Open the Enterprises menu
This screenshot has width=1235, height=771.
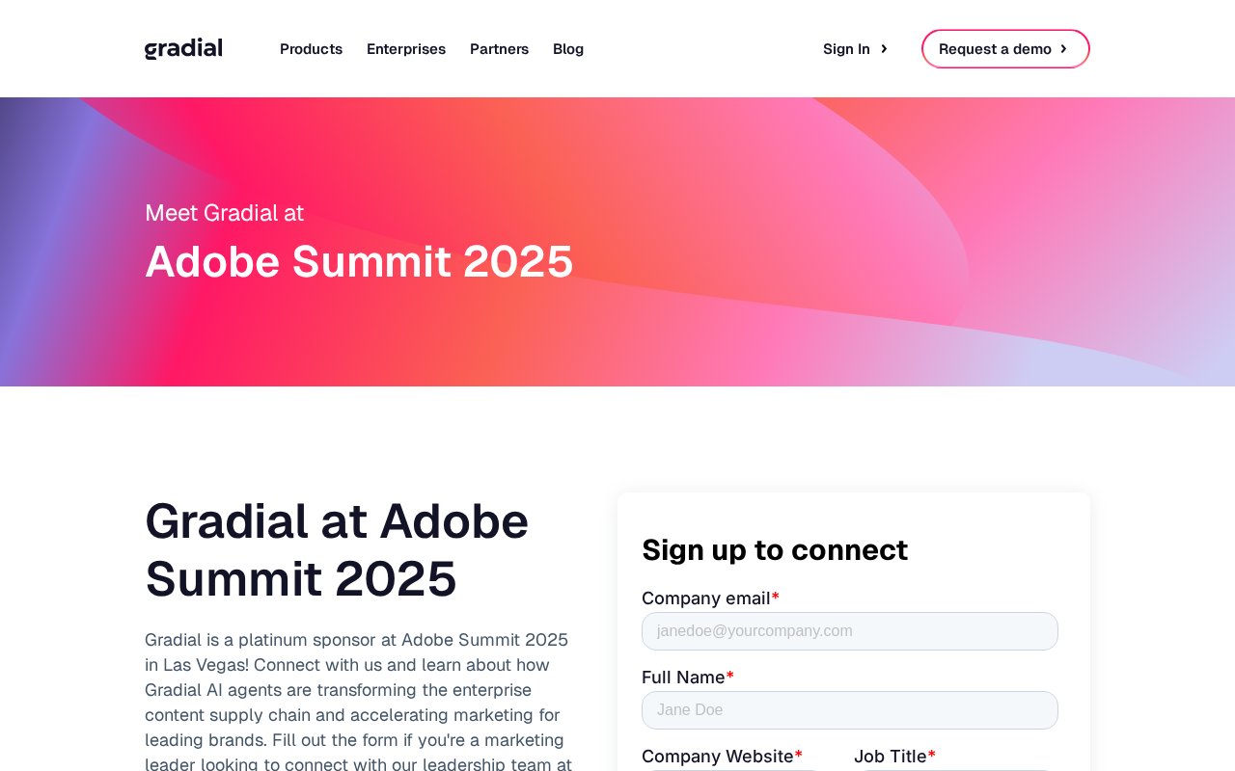[x=406, y=49]
